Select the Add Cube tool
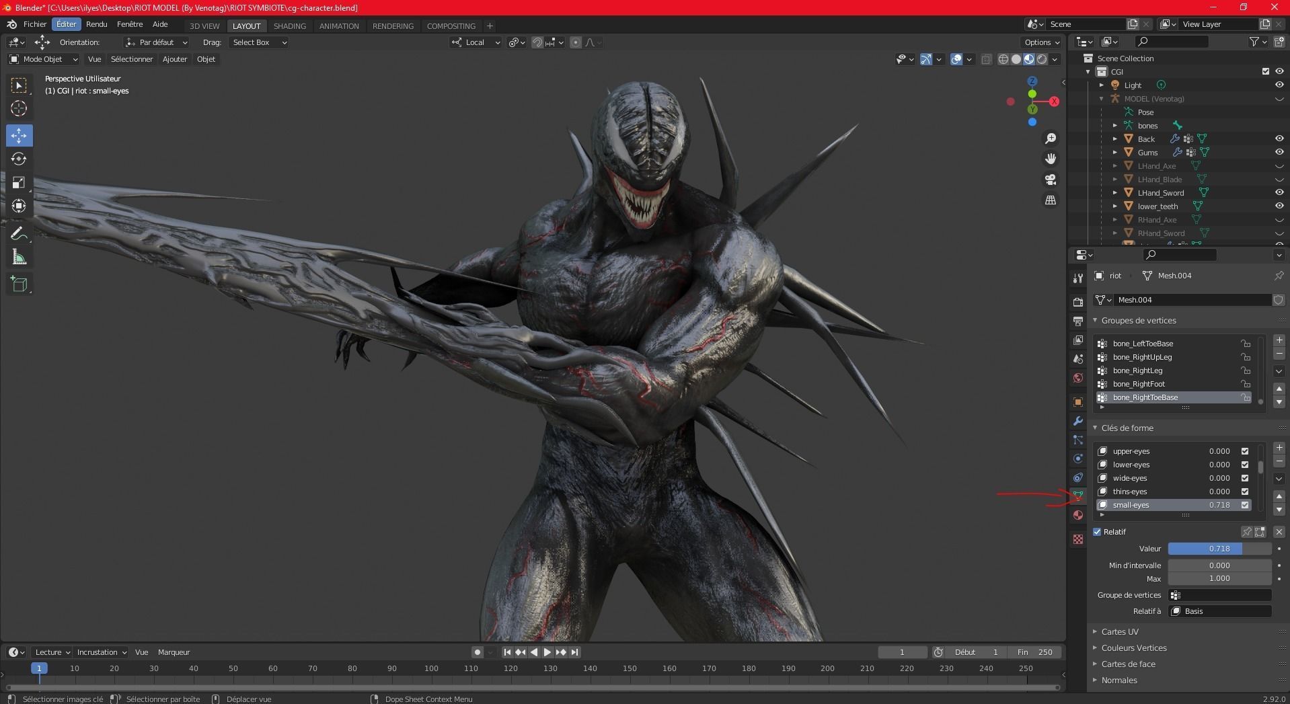This screenshot has height=704, width=1290. tap(19, 284)
